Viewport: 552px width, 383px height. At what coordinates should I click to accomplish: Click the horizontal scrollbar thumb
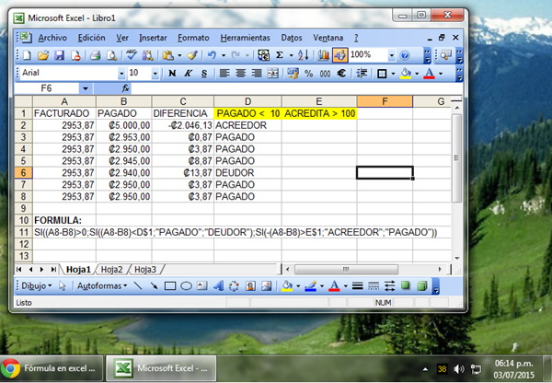click(x=346, y=270)
